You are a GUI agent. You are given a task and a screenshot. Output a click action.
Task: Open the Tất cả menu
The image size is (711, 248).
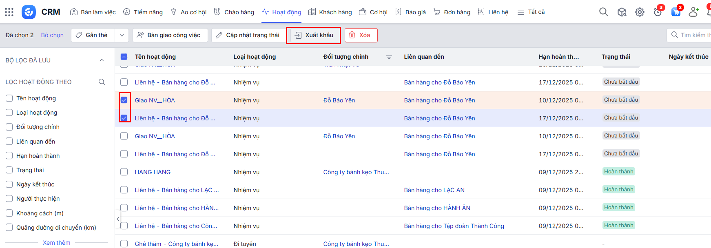531,12
